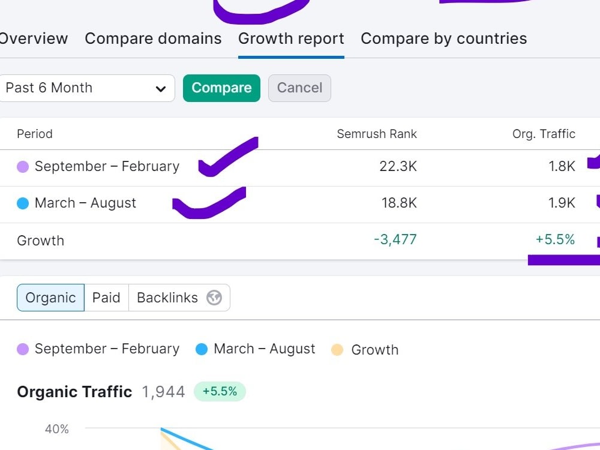This screenshot has height=450, width=600.
Task: Open the Overview tab
Action: pos(34,38)
